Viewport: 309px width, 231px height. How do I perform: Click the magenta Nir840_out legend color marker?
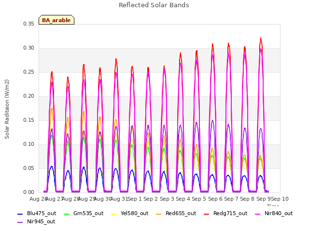(257, 214)
